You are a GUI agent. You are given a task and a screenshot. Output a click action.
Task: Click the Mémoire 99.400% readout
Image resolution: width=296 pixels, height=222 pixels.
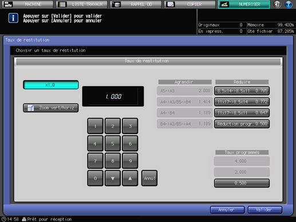(x=271, y=25)
